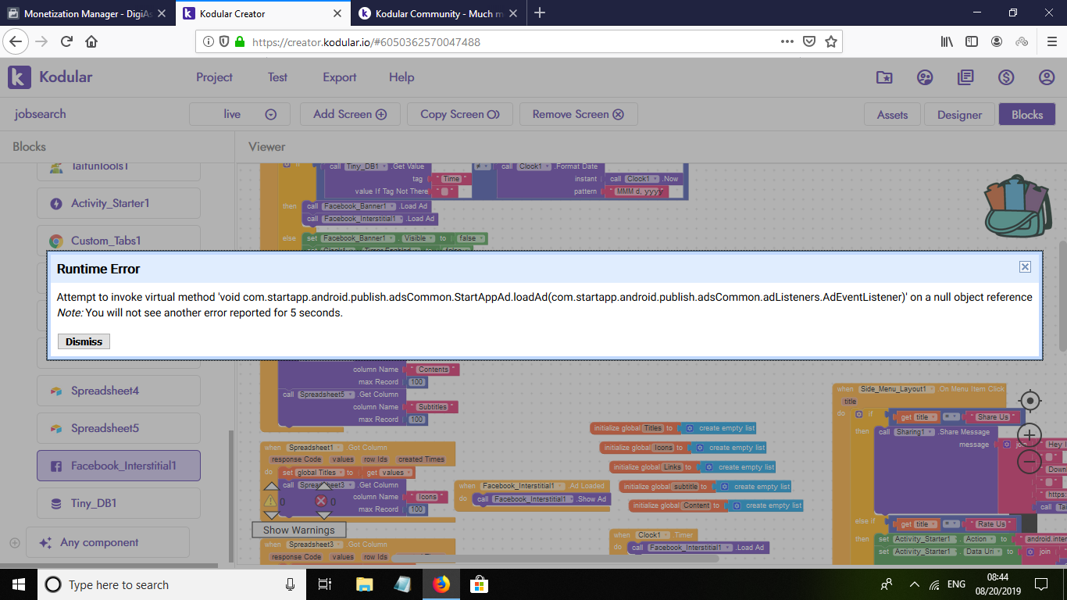
Task: Open Firefox page actions three-dot menu
Action: [x=787, y=41]
